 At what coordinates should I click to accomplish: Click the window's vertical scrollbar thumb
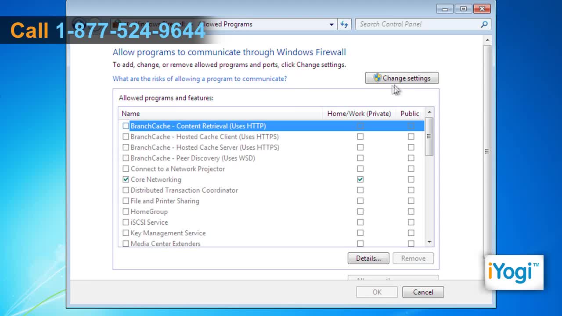pyautogui.click(x=487, y=151)
